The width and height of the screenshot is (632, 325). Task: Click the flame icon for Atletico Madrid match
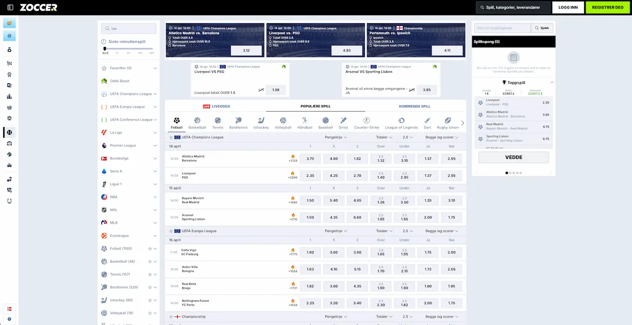click(293, 156)
